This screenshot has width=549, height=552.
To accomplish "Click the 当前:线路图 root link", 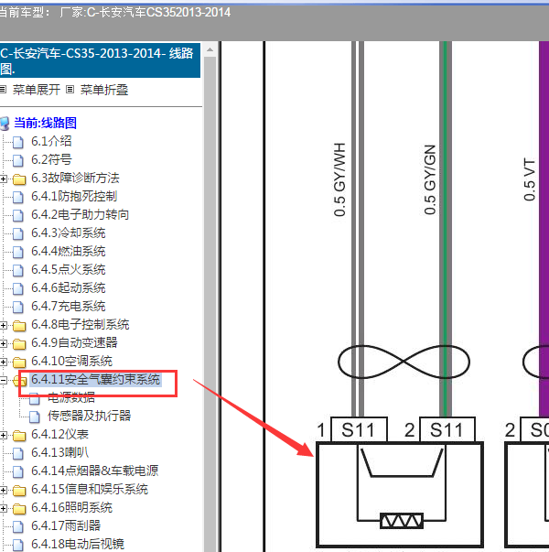I will pos(45,123).
